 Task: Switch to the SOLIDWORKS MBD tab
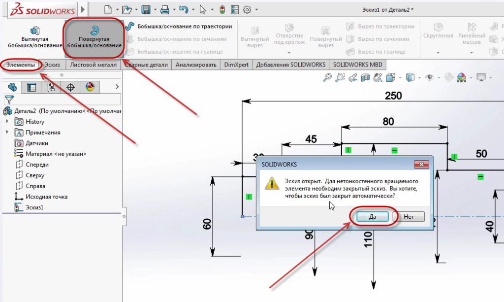coord(358,65)
